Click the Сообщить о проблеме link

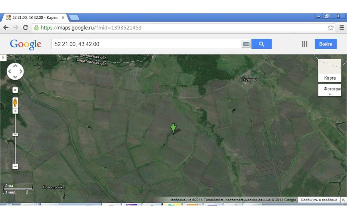click(319, 200)
